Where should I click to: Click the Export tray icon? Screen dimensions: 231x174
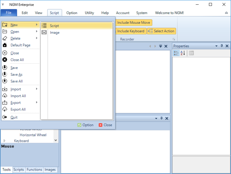click(5, 103)
